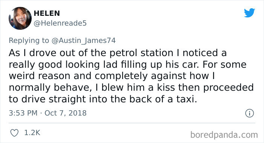This screenshot has width=264, height=143.
Task: Click the 3:53 PM timestamp
Action: (x=23, y=113)
